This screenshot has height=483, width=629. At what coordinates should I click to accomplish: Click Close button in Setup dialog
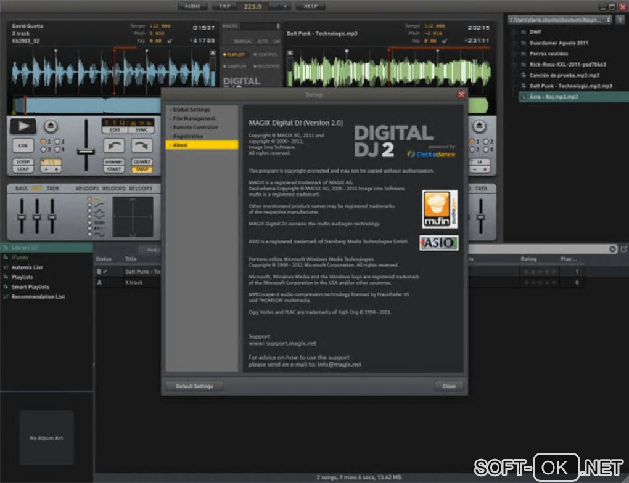(x=449, y=386)
